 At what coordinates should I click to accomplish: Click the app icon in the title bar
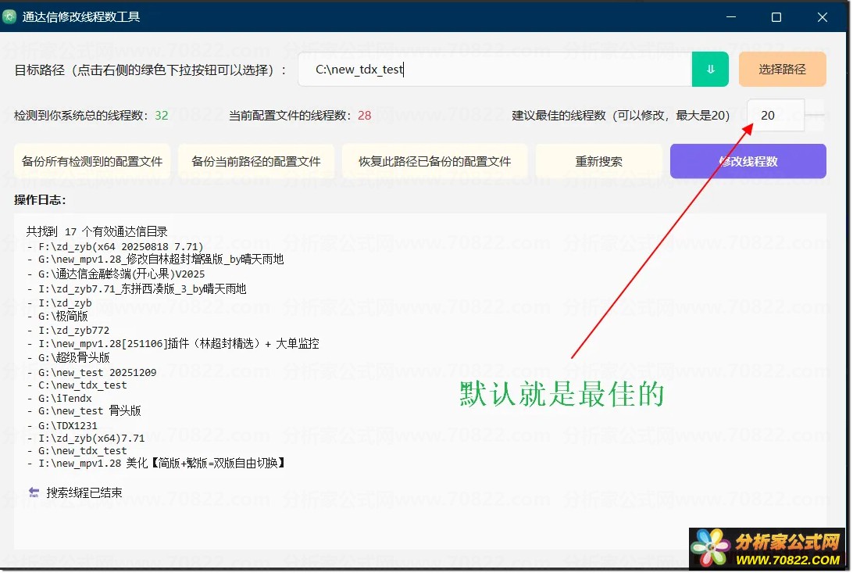pyautogui.click(x=10, y=16)
